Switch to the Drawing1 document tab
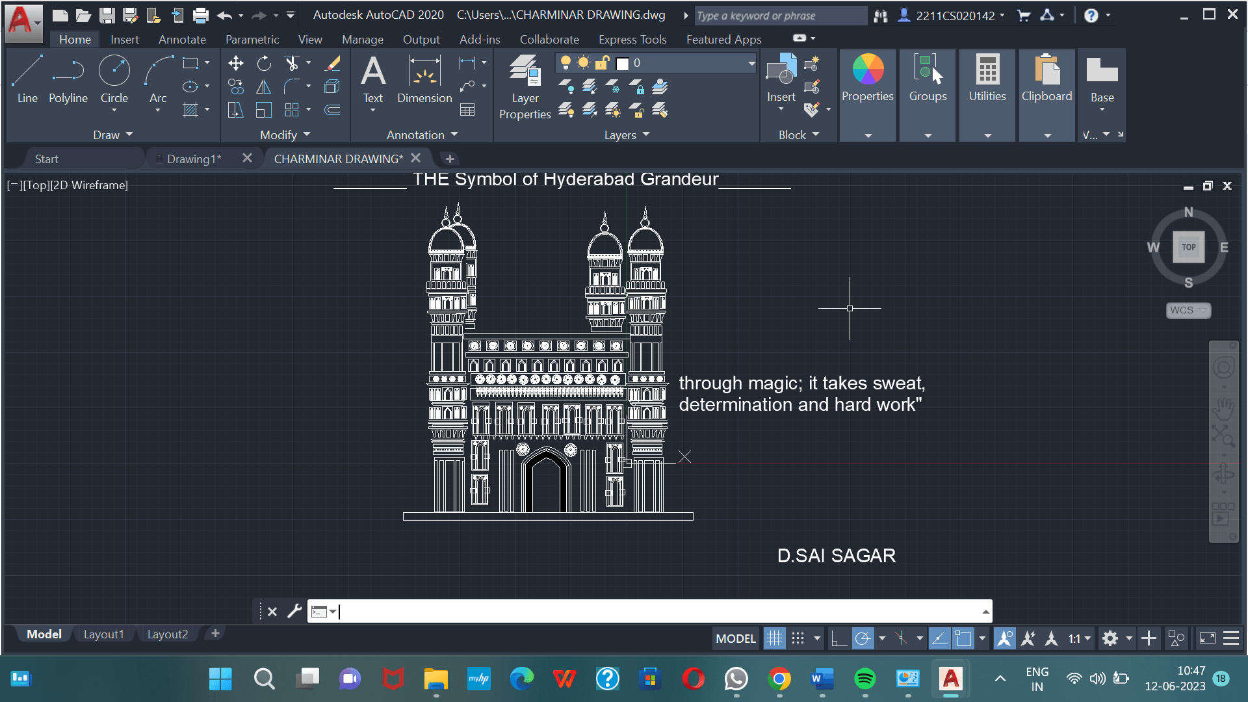Viewport: 1248px width, 702px height. (194, 159)
